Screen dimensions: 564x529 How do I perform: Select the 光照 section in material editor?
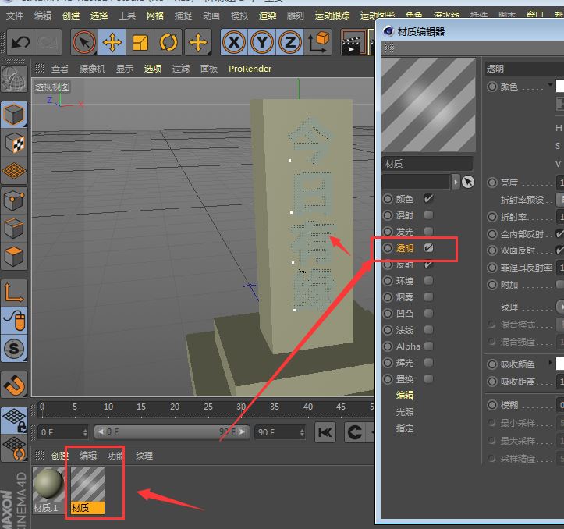tap(405, 412)
